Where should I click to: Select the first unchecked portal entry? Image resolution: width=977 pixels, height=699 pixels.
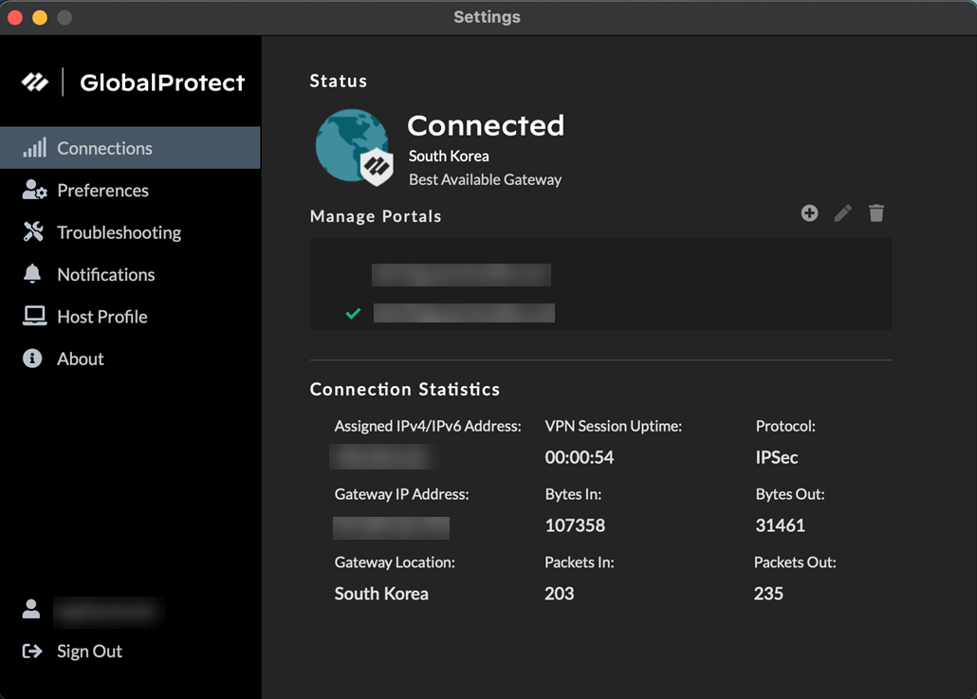pos(461,275)
